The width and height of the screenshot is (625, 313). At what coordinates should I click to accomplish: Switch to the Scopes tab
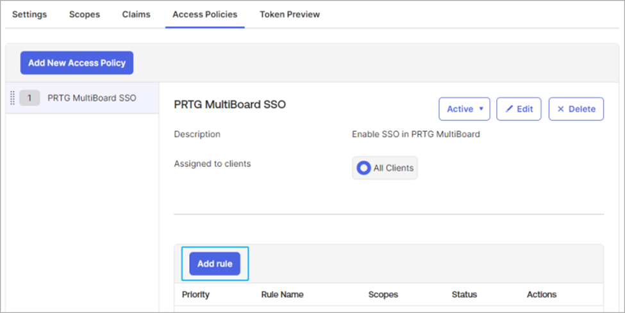85,14
